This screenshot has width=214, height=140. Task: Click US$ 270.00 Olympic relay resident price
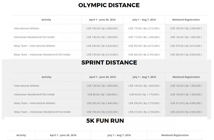pos(102,55)
